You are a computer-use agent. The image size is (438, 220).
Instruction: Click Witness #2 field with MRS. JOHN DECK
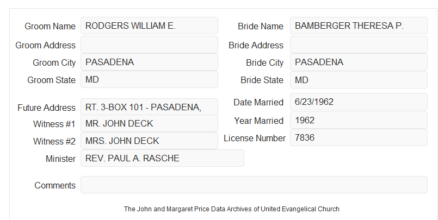(149, 141)
